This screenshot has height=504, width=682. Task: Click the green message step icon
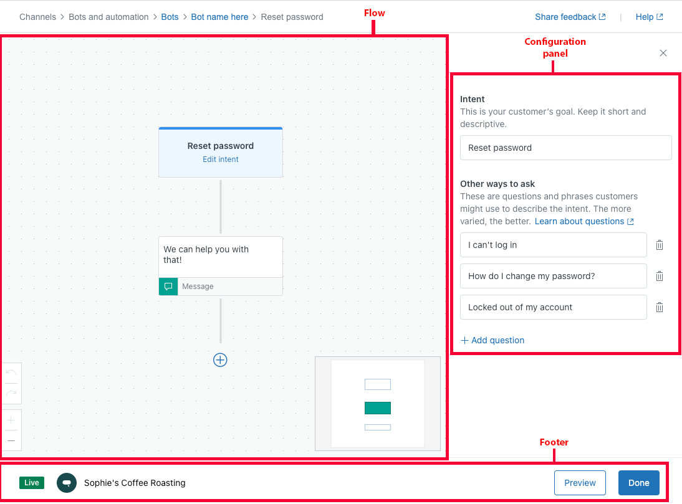(168, 287)
